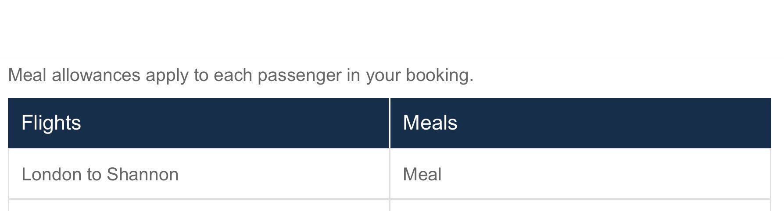Viewport: 784px width, 211px height.
Task: Click the word "passenger" in the notice
Action: 299,75
